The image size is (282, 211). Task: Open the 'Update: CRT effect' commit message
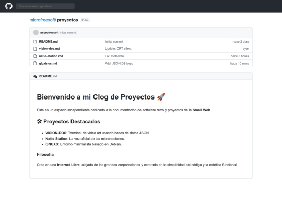point(118,49)
